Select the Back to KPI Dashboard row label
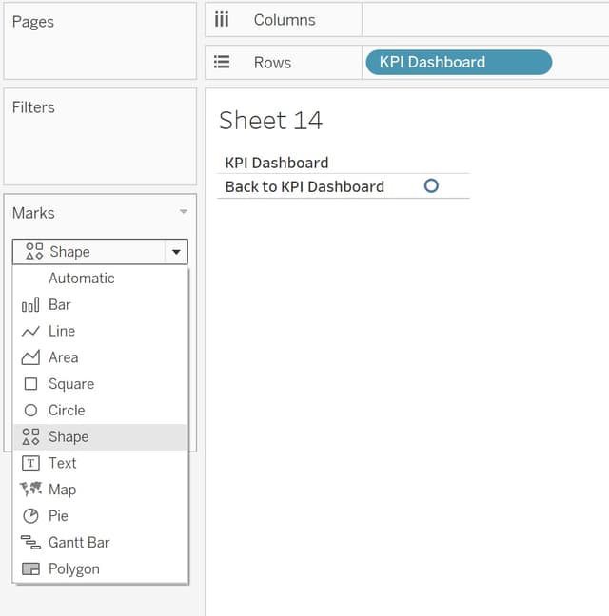Viewport: 609px width, 616px height. (304, 186)
